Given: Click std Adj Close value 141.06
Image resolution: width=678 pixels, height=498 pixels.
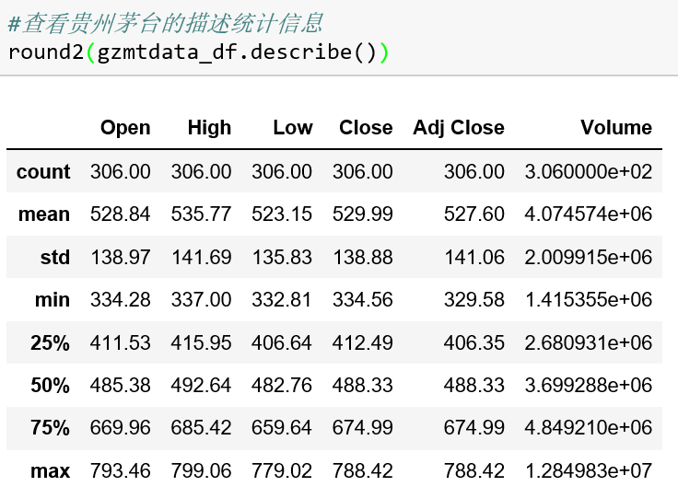Looking at the screenshot, I should [x=474, y=257].
